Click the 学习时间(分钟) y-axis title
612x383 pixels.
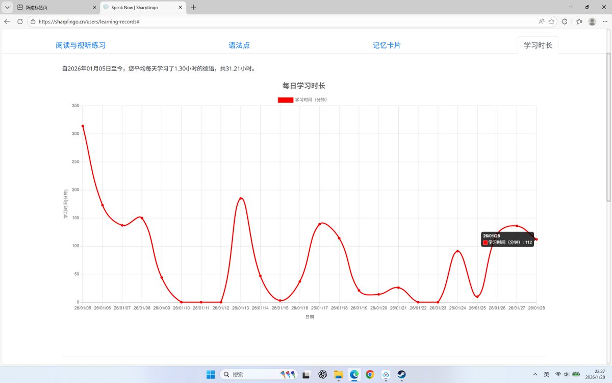pos(66,204)
